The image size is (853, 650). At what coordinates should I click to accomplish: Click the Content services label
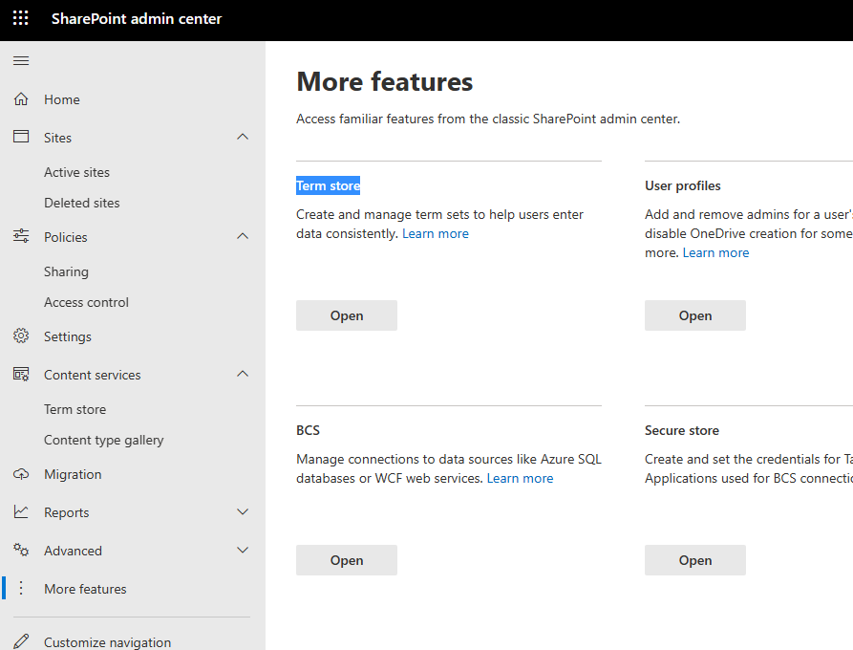click(x=93, y=375)
